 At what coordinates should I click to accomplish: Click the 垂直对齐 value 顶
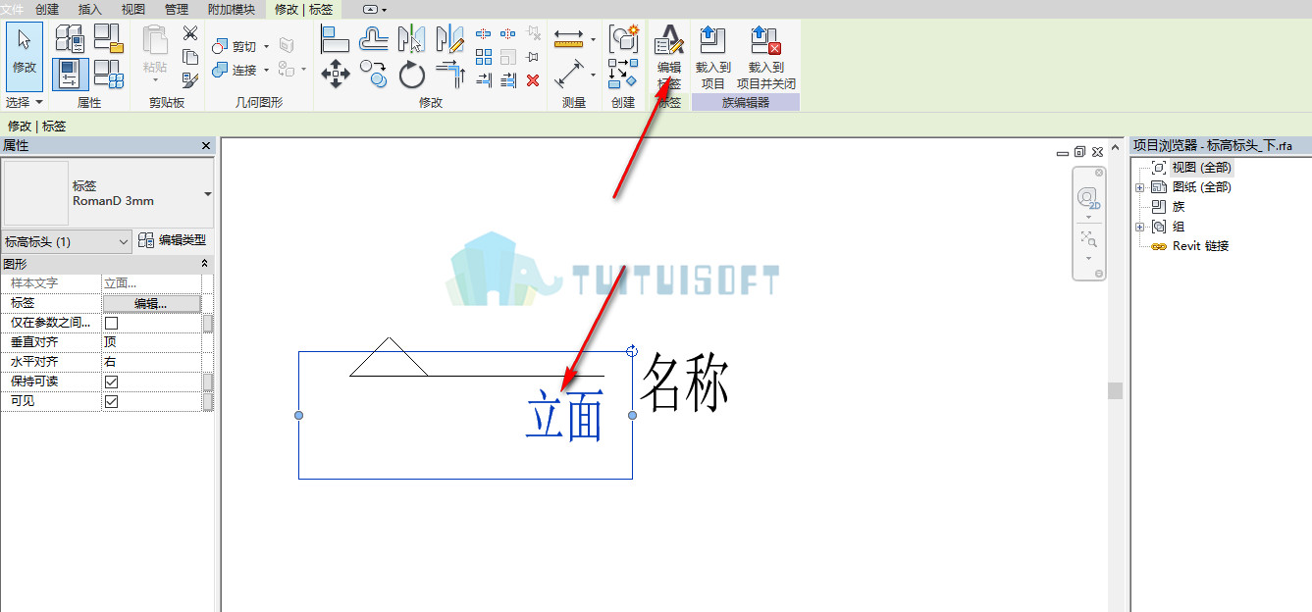pos(151,342)
